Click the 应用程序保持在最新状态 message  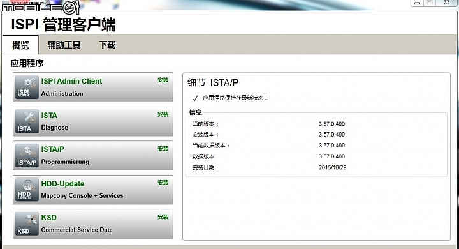tap(235, 98)
